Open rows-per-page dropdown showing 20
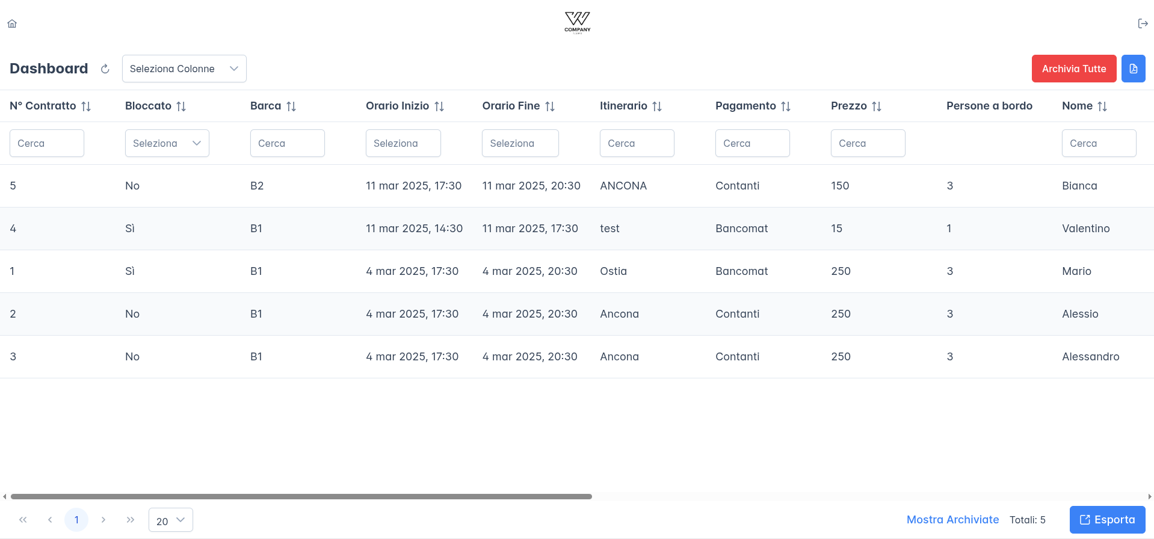The height and width of the screenshot is (539, 1154). point(171,520)
